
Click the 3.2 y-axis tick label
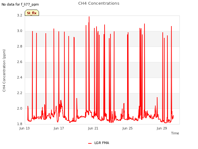point(19,15)
